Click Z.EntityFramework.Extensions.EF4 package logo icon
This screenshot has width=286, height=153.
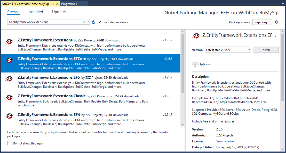[x=9, y=116]
